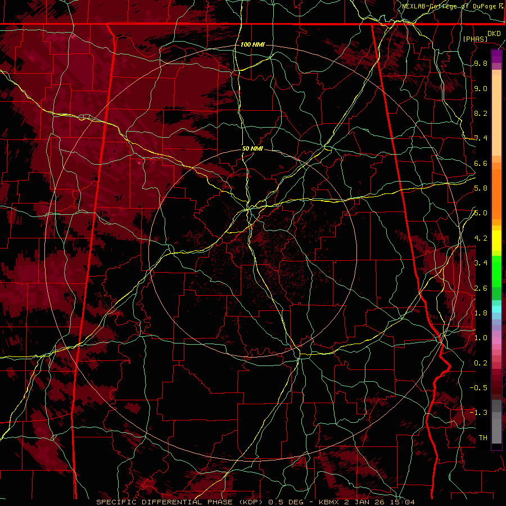This screenshot has height=506, width=506.
Task: Pick the peach swatch beside 8.2
Action: (496, 115)
